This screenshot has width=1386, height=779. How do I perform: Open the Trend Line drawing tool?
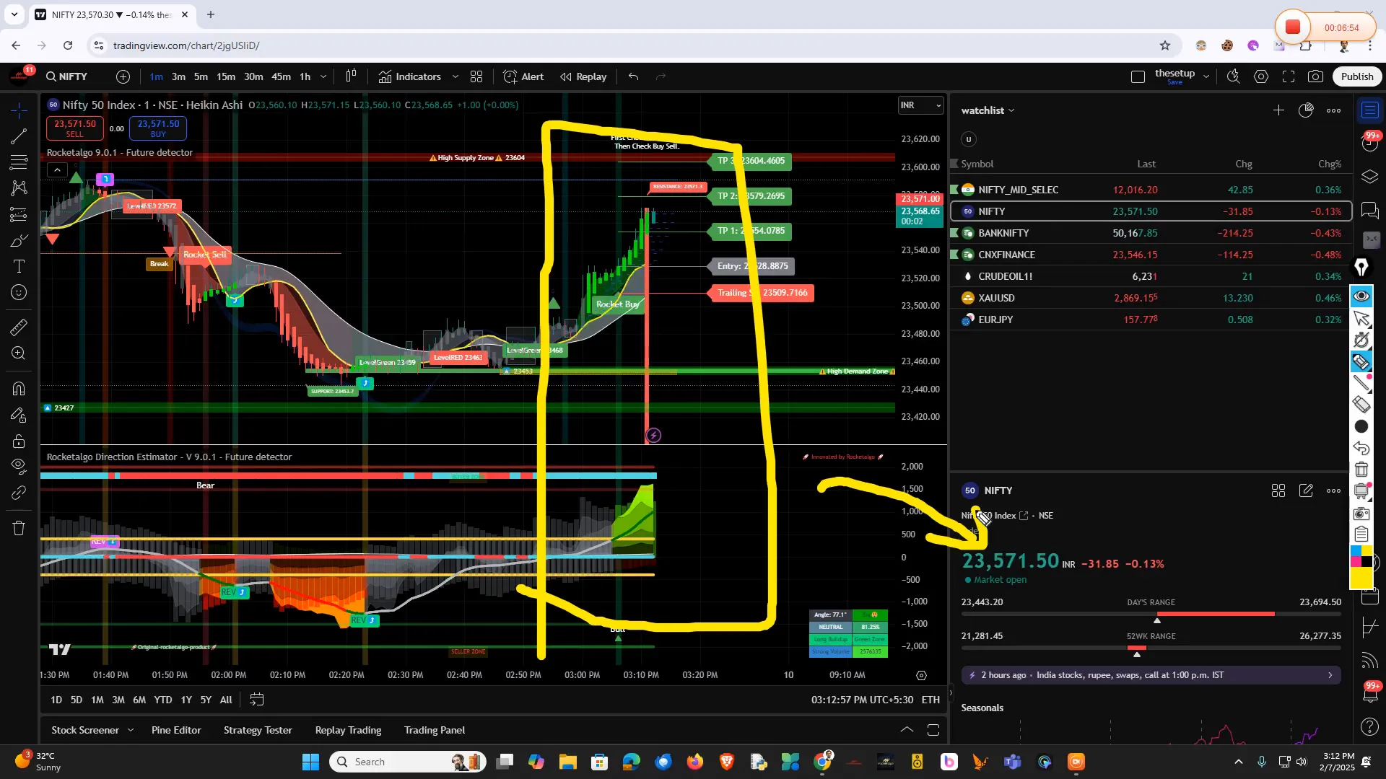click(x=18, y=136)
